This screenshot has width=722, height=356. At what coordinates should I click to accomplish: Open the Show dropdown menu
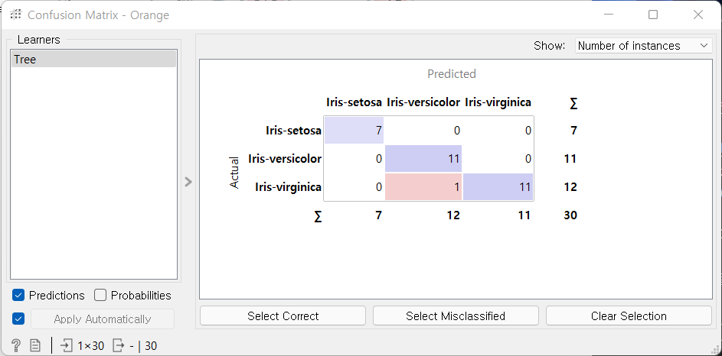pyautogui.click(x=643, y=46)
